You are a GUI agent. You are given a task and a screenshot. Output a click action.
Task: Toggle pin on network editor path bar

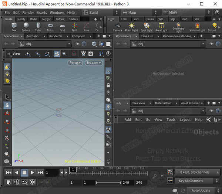click(211, 111)
